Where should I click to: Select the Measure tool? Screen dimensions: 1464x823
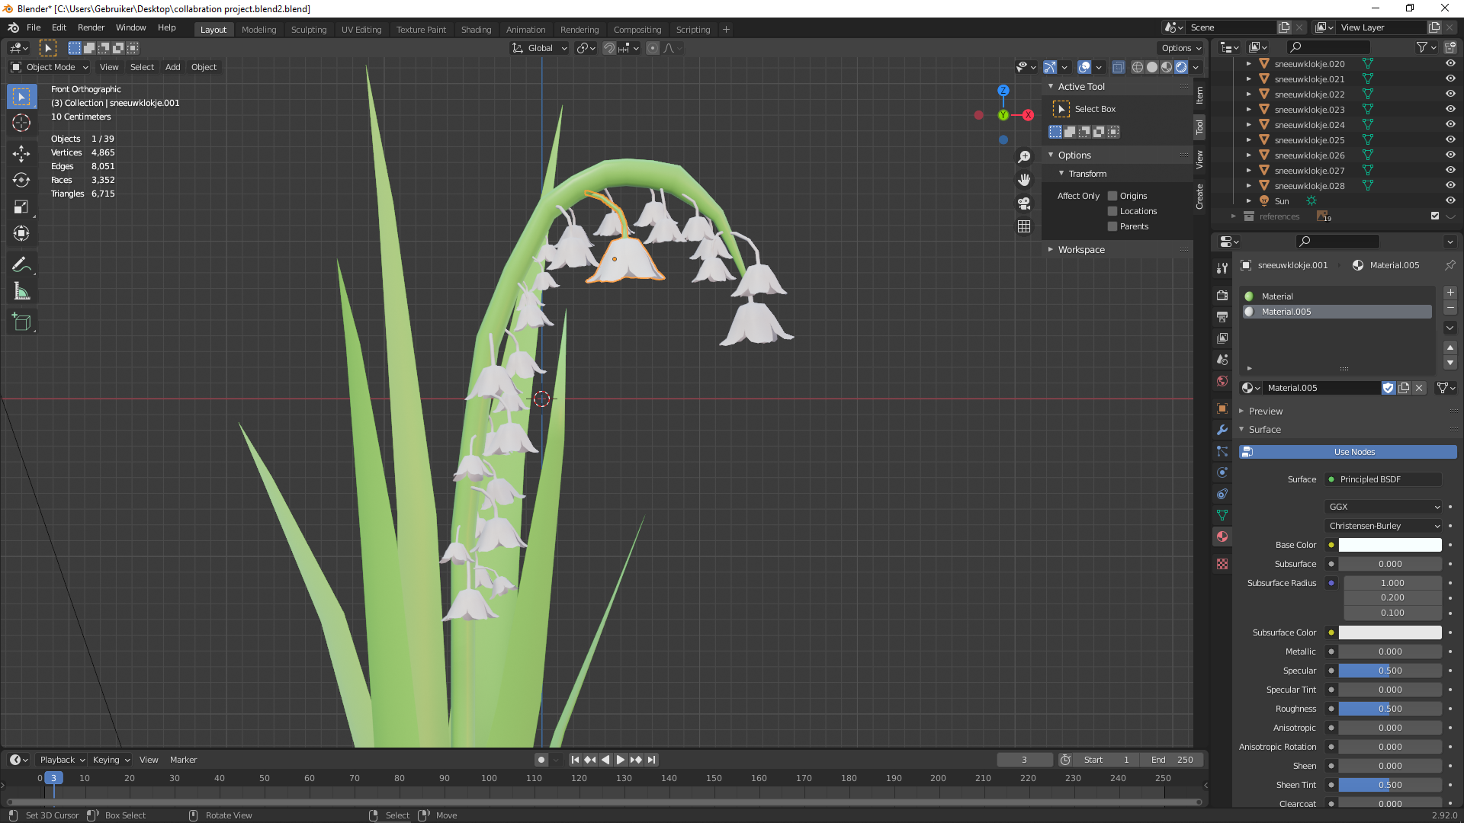[21, 292]
